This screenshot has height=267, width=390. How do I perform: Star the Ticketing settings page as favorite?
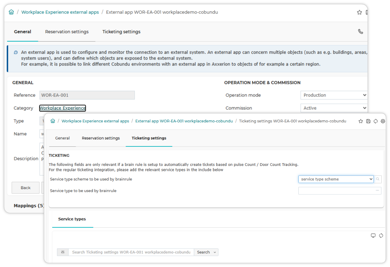point(361,121)
